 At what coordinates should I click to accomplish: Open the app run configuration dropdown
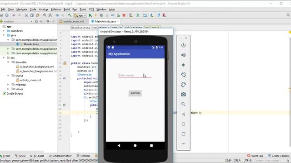80,15
